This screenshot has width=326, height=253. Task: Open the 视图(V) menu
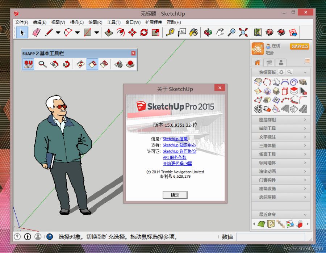[58, 22]
